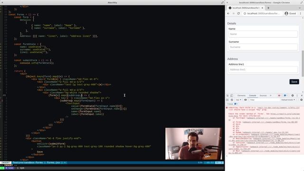The height and width of the screenshot is (171, 304).
Task: View site information icon in address bar
Action: click(x=245, y=14)
